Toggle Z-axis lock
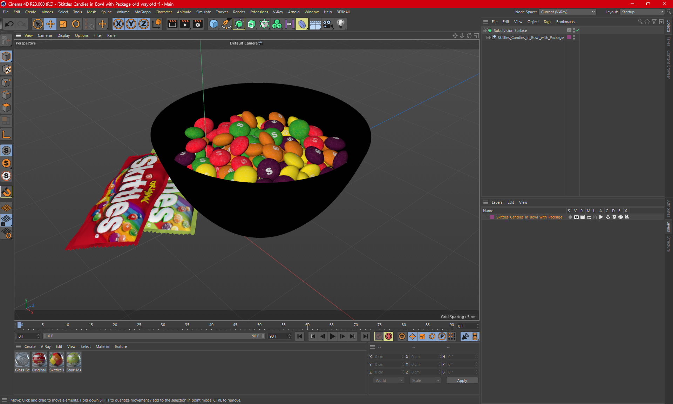Viewport: 673px width, 404px height. 144,24
